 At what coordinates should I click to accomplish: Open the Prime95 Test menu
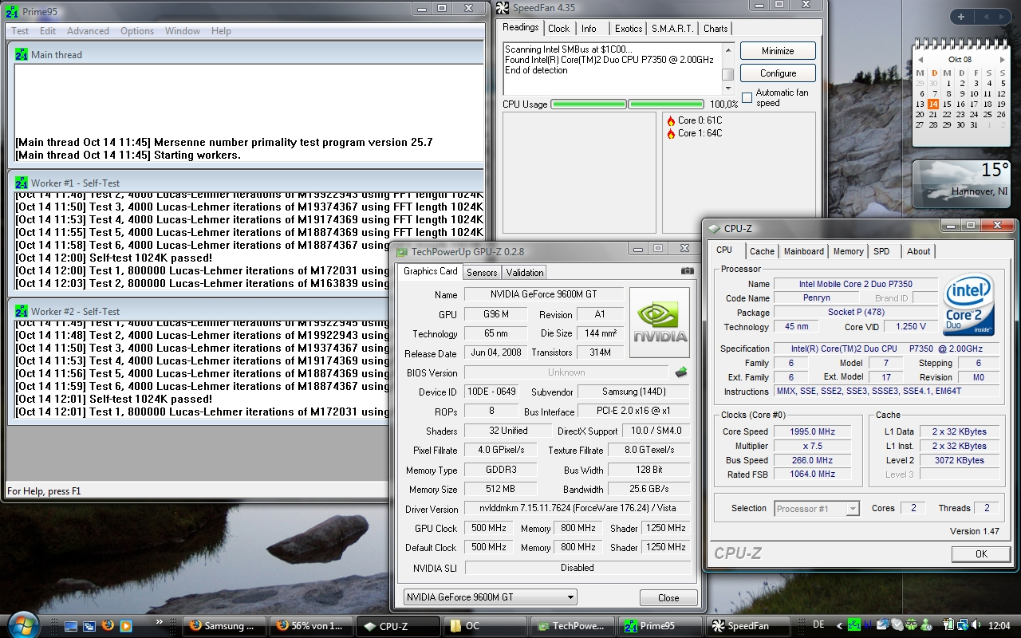click(x=20, y=31)
